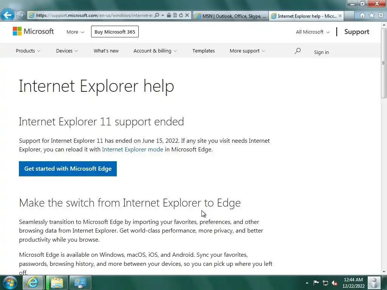
Task: Click the Internet Explorer taskbar icon
Action: pos(33,282)
